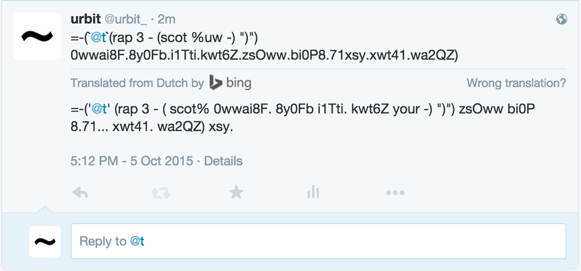Click the globe icon on the tweet
The image size is (581, 271).
tap(561, 19)
